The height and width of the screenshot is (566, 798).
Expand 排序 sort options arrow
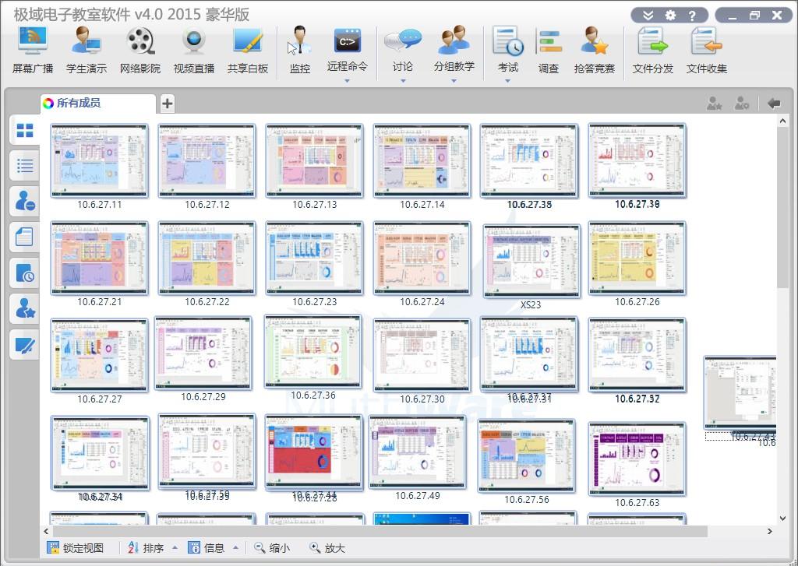coord(175,548)
